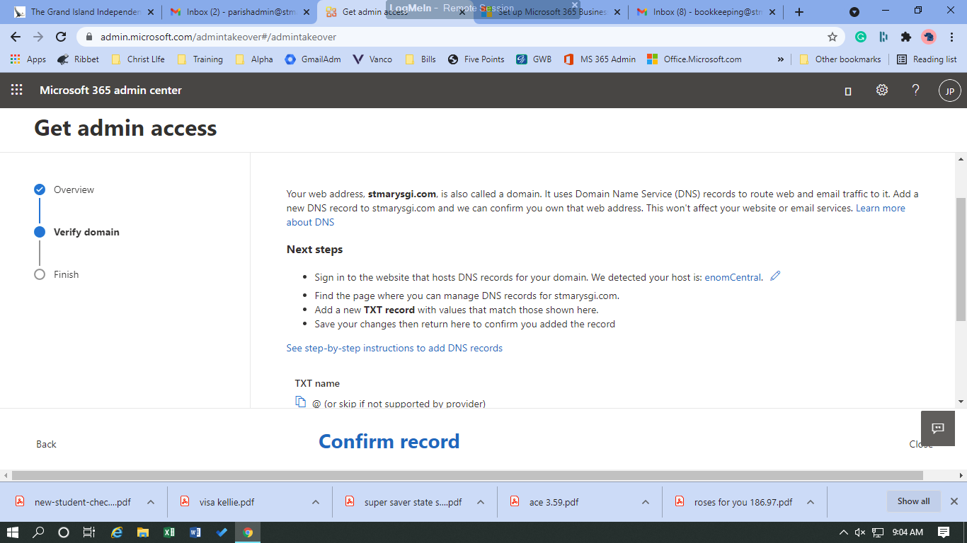Image resolution: width=967 pixels, height=543 pixels.
Task: Click the help question mark icon
Action: coord(915,90)
